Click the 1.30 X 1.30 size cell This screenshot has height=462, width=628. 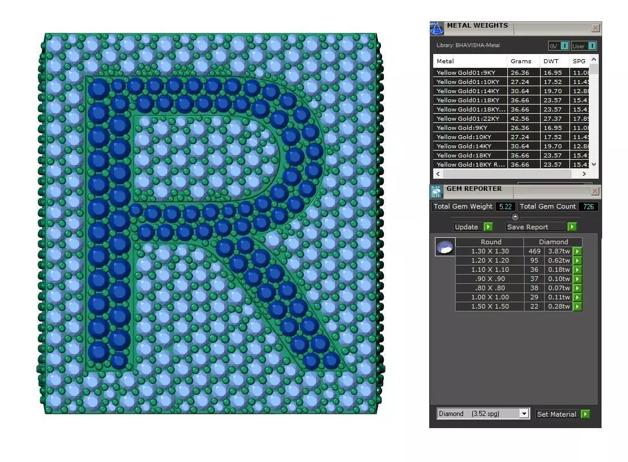(490, 251)
